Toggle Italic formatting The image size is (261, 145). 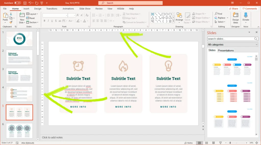coord(48,21)
